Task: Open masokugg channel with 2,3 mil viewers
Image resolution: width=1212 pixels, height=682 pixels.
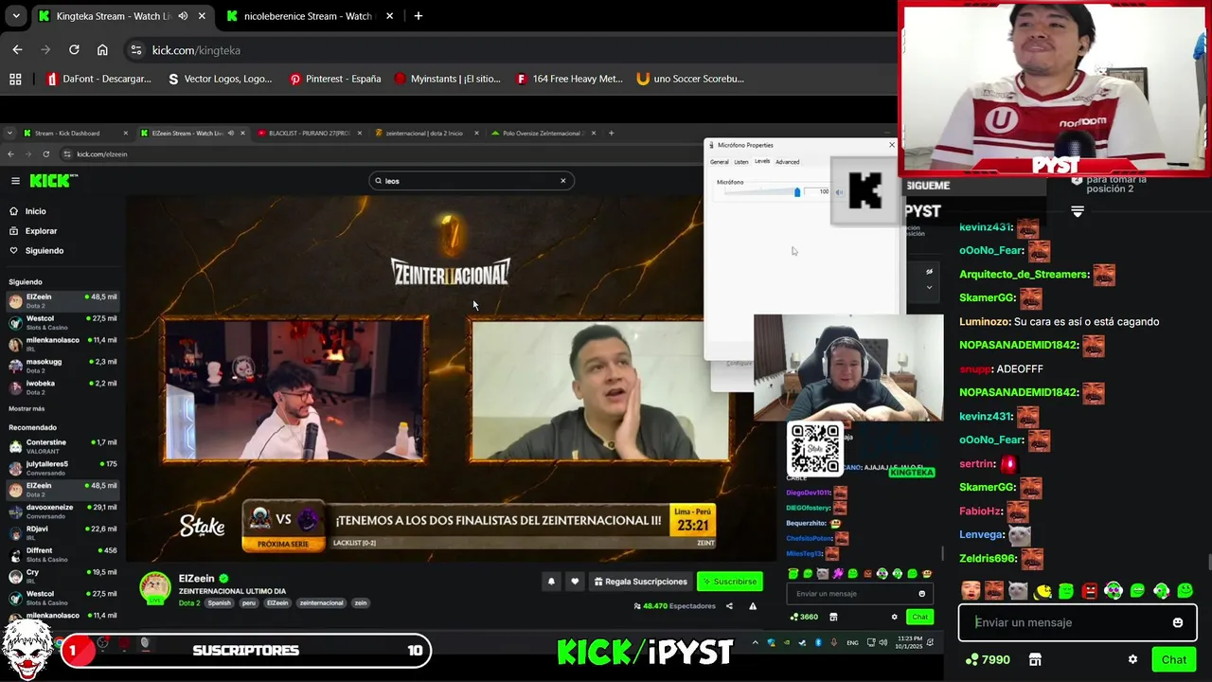Action: pyautogui.click(x=62, y=366)
